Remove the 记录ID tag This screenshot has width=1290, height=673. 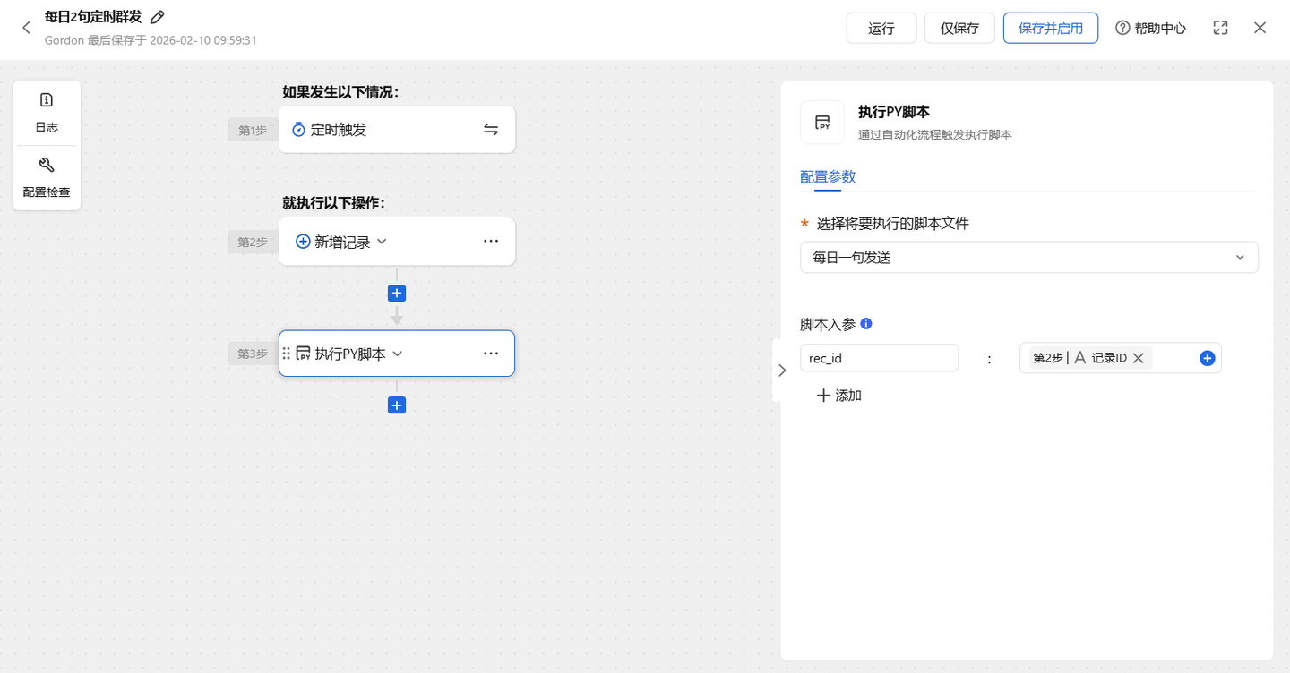click(1139, 358)
